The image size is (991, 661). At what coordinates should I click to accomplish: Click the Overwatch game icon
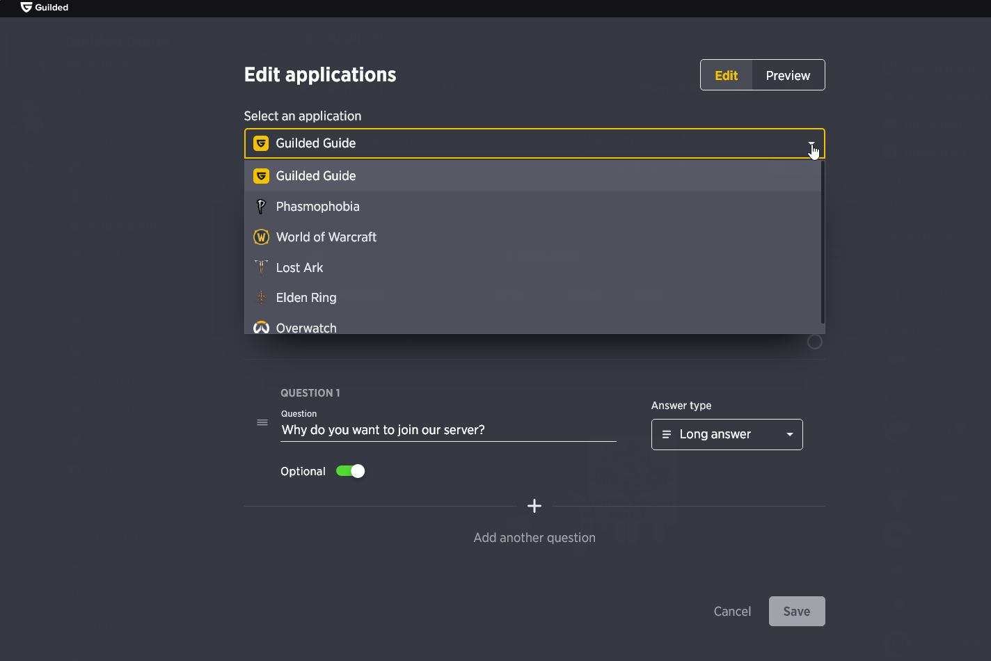[261, 327]
